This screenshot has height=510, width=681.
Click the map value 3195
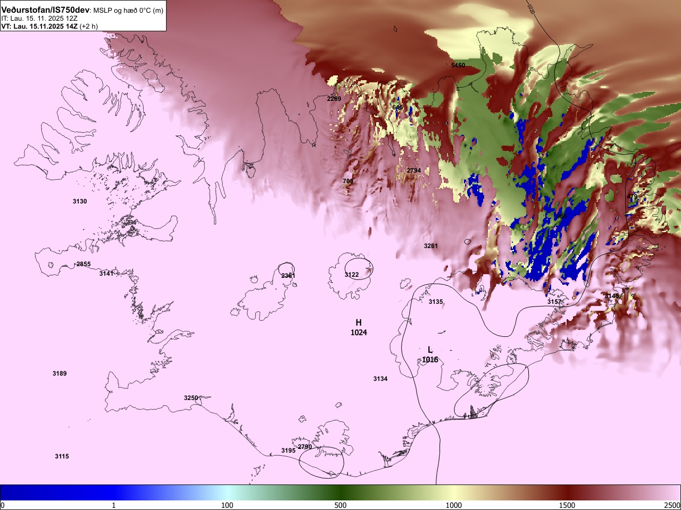click(x=288, y=450)
